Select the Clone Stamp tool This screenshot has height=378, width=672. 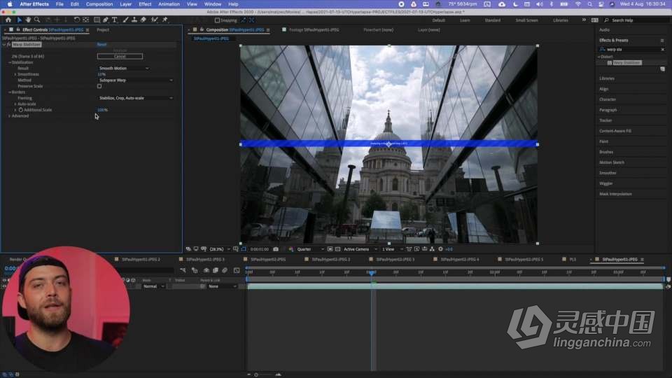(x=134, y=20)
